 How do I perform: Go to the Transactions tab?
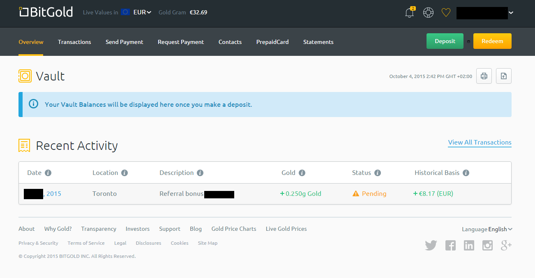click(74, 42)
